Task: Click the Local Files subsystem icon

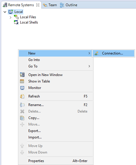Action: (x=16, y=17)
